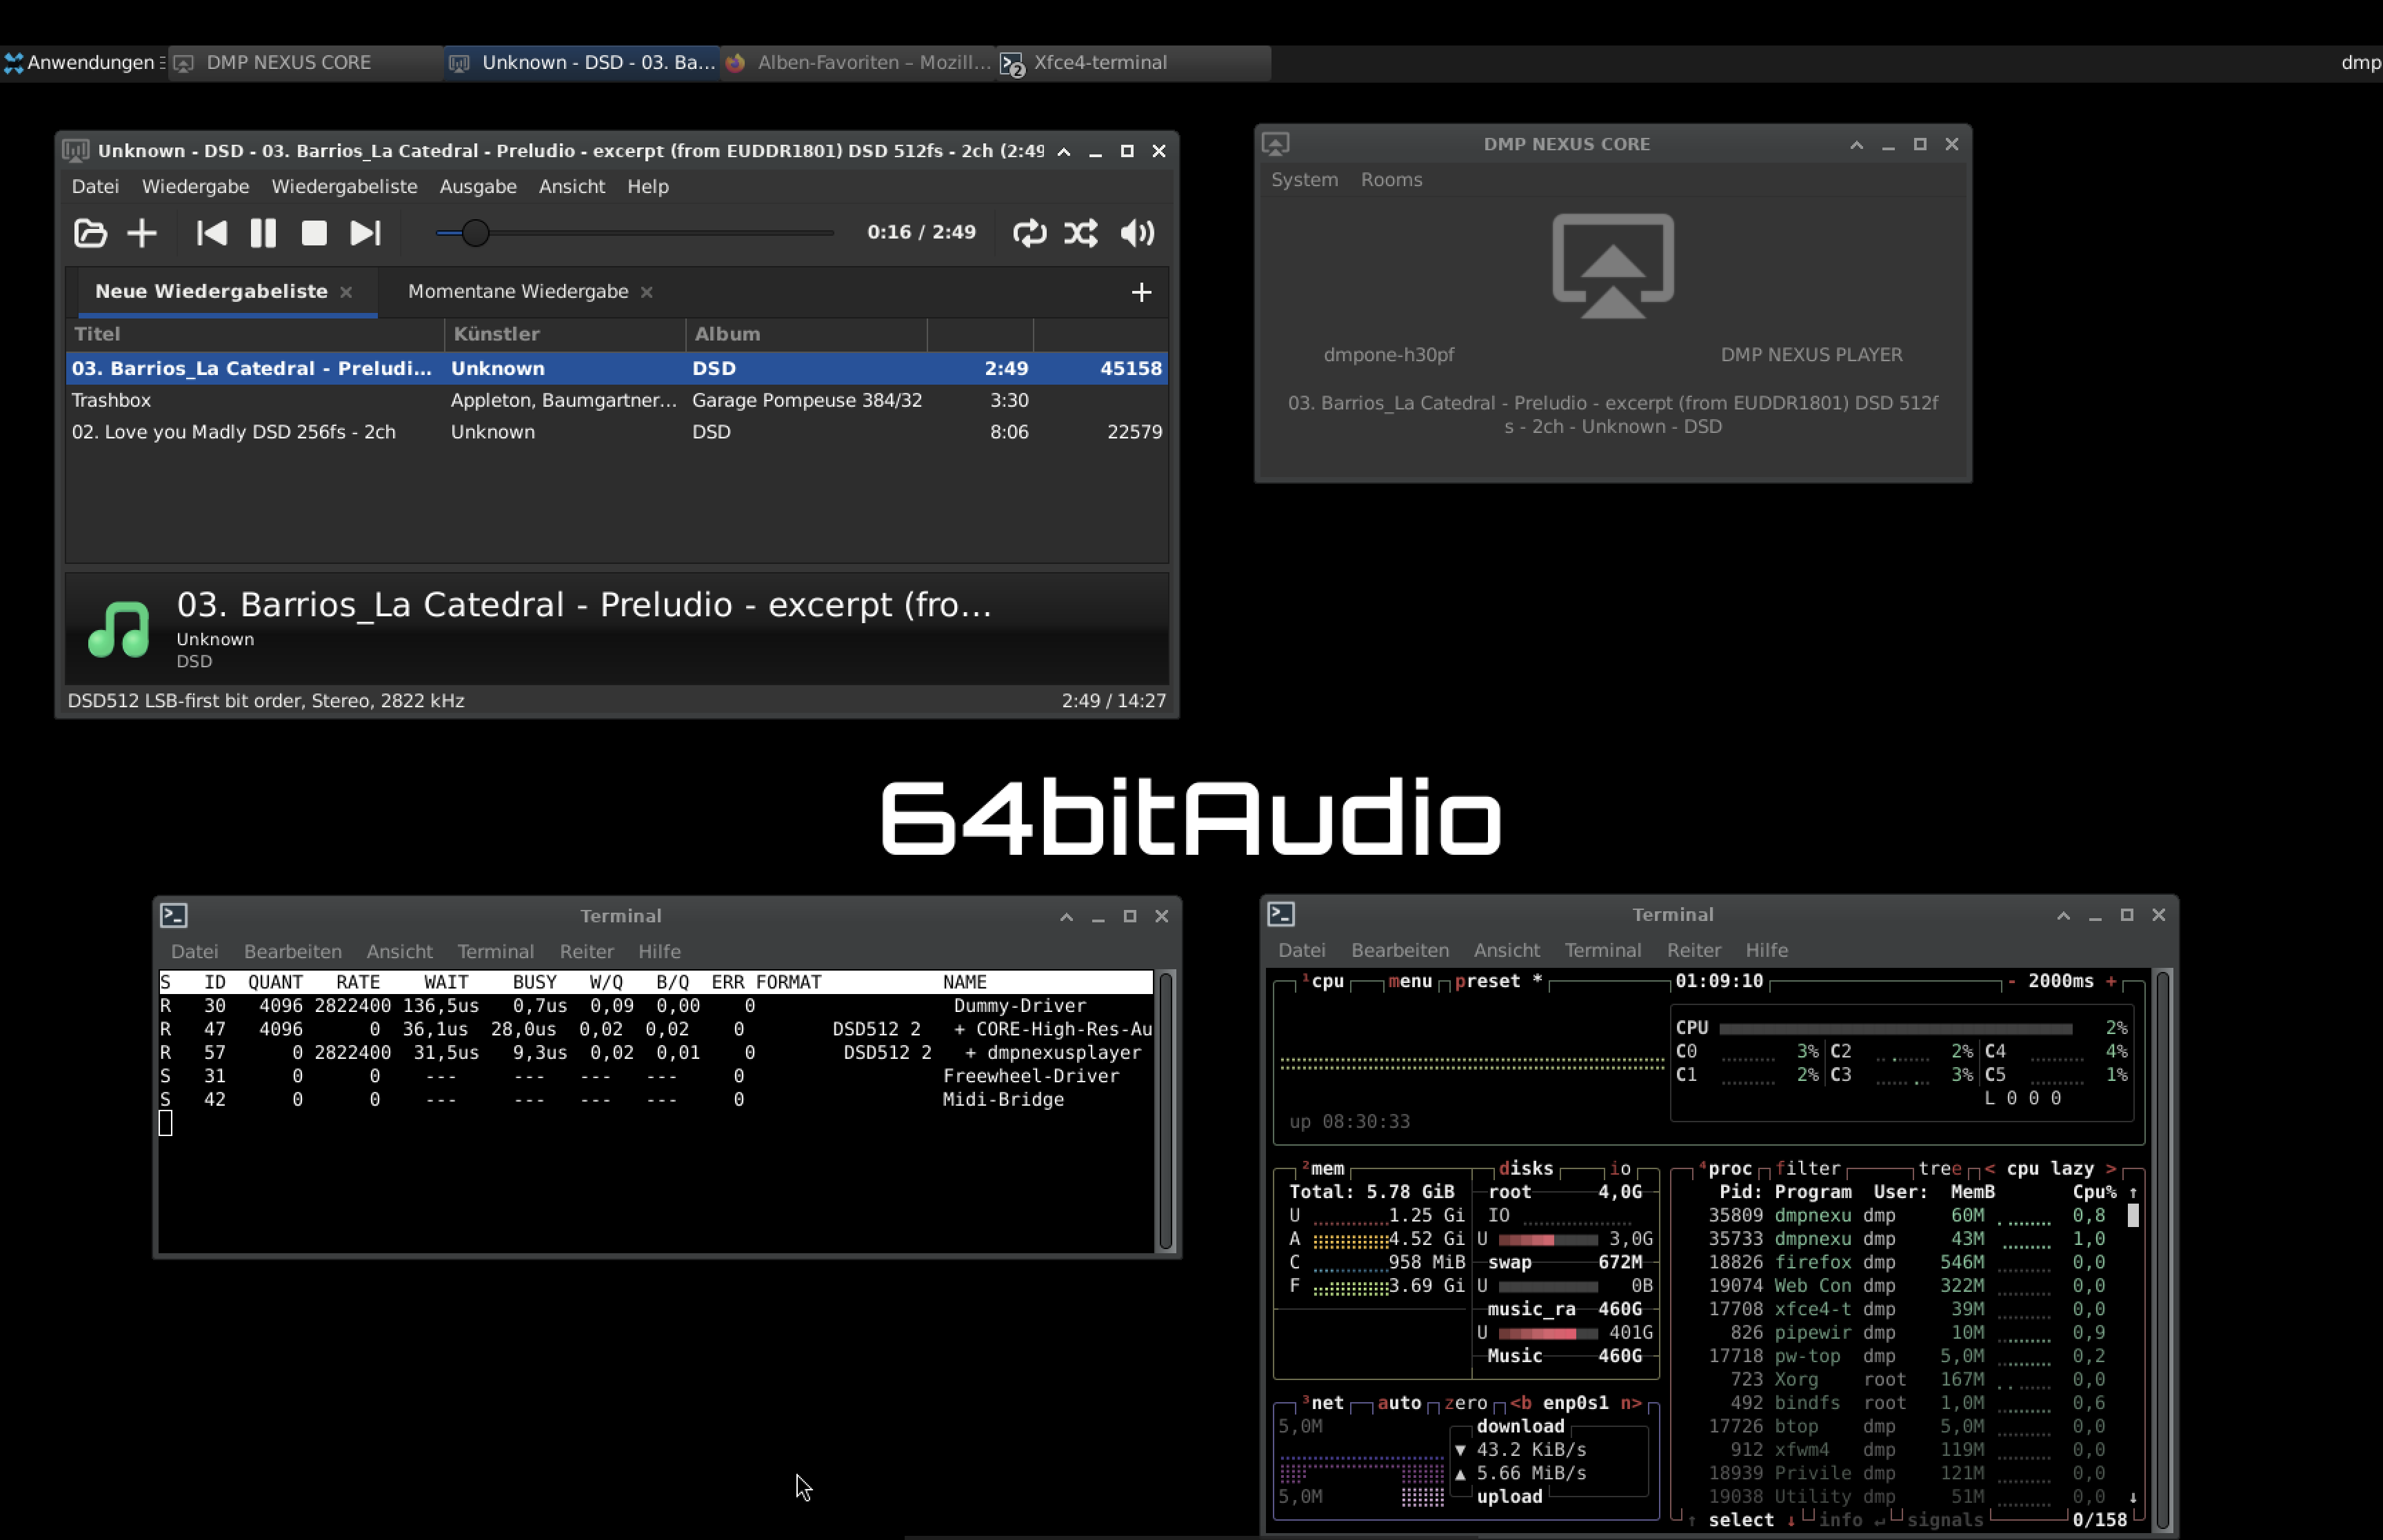Open the Ausgabe menu

pos(478,186)
